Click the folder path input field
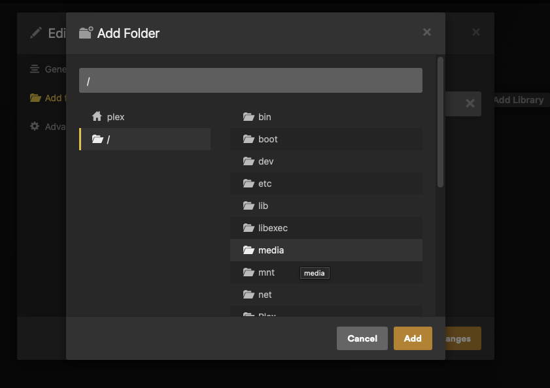This screenshot has height=388, width=550. (250, 80)
